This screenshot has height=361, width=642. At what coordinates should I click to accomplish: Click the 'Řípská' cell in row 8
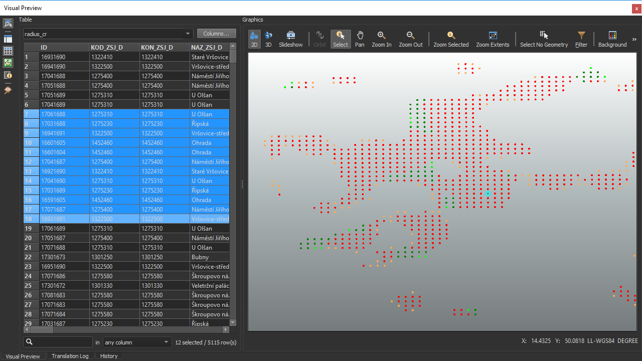pos(210,124)
